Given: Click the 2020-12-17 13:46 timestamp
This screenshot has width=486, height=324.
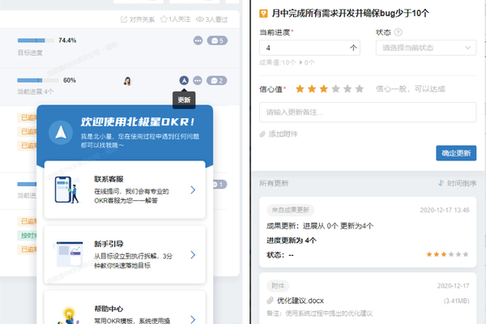Looking at the screenshot, I should (445, 211).
